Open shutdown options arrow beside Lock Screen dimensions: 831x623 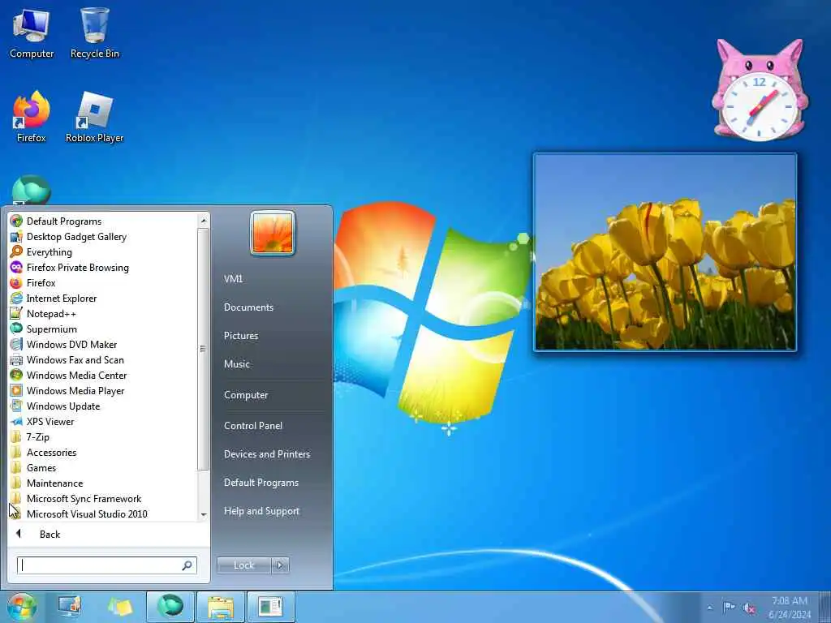pyautogui.click(x=280, y=565)
